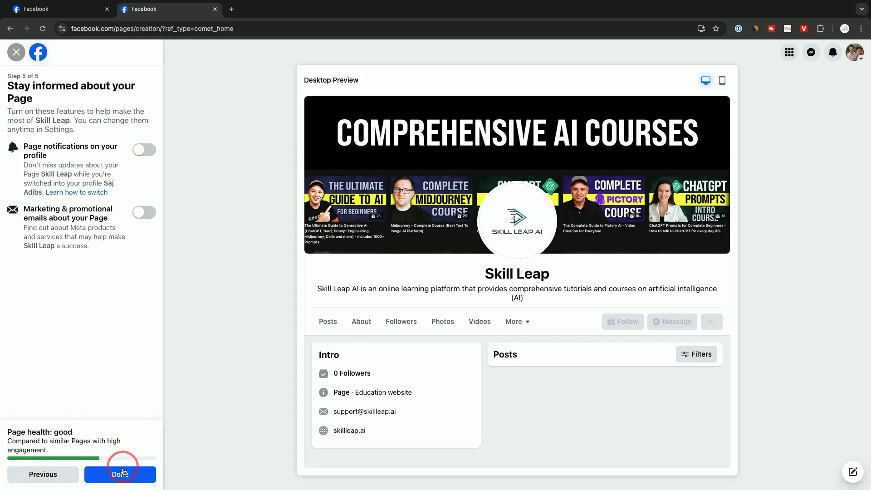Click the red V extension icon
This screenshot has height=490, width=871.
pyautogui.click(x=804, y=29)
